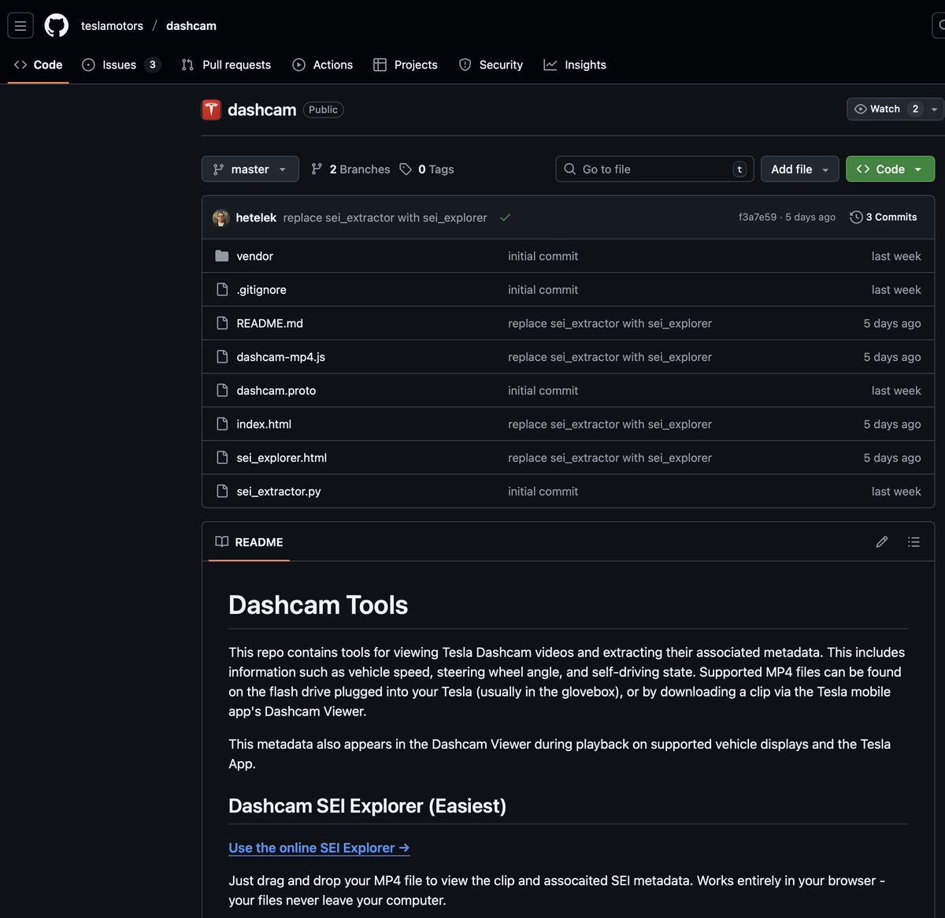Use the online SEI Explorer link

click(x=319, y=848)
